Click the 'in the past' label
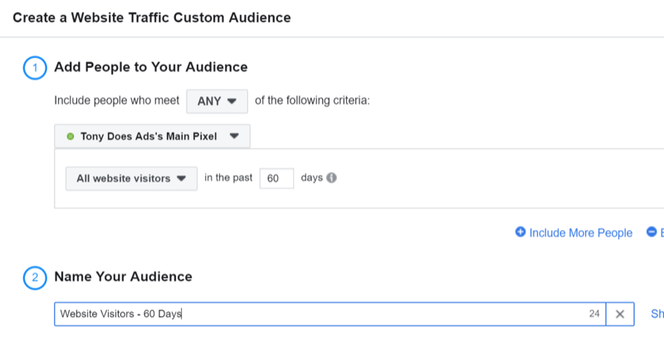The image size is (664, 347). coord(227,178)
